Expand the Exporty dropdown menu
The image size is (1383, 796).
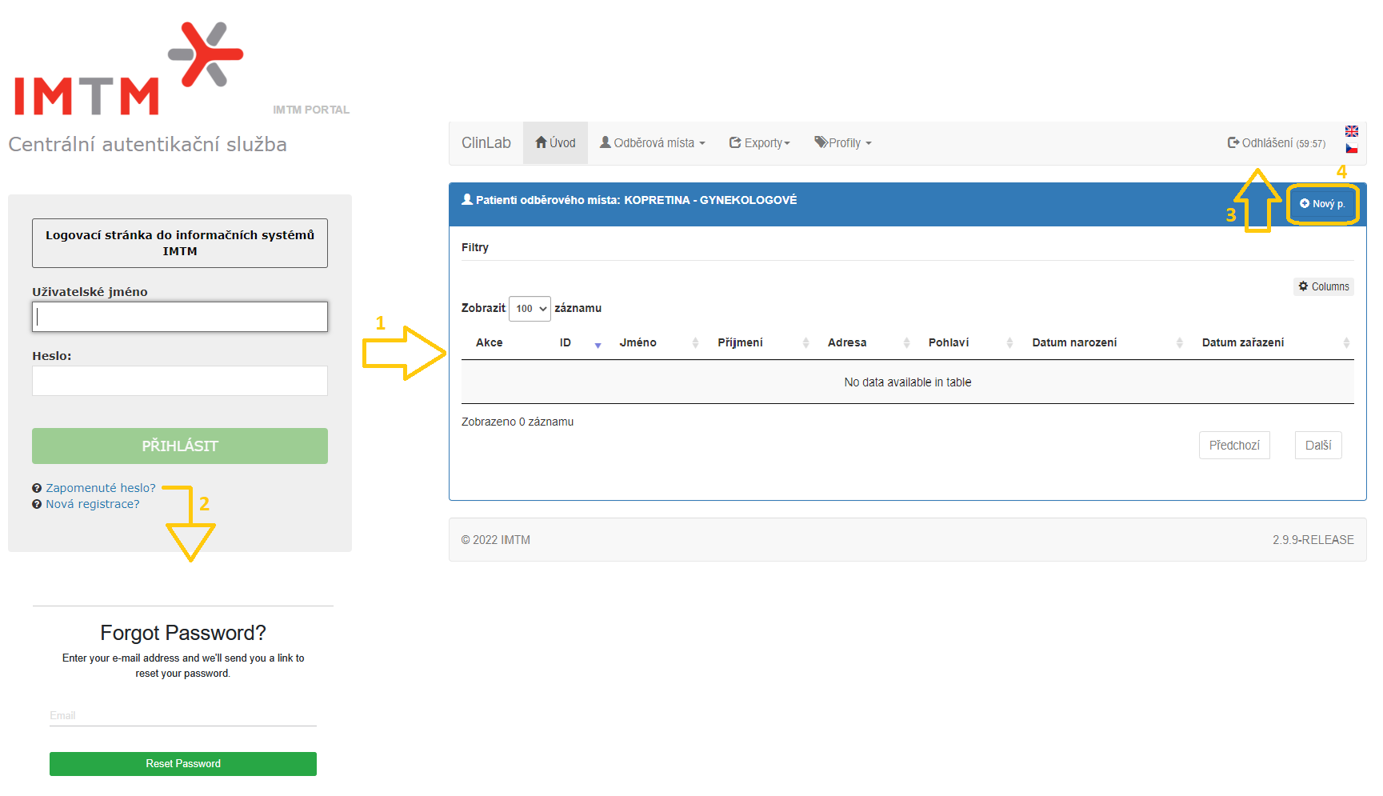pos(759,143)
